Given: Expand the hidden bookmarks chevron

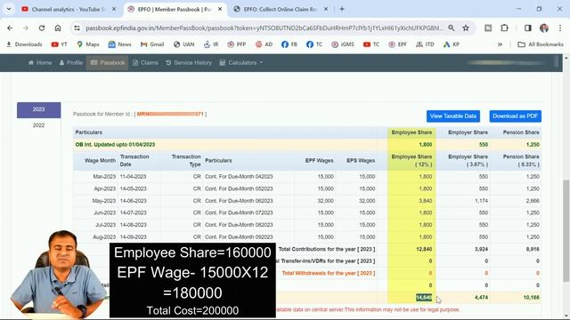Looking at the screenshot, I should pyautogui.click(x=500, y=44).
